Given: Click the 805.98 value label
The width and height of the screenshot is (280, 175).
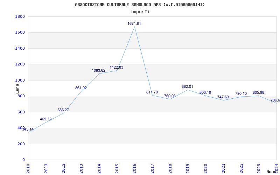Looking at the screenshot, I should point(258,92).
